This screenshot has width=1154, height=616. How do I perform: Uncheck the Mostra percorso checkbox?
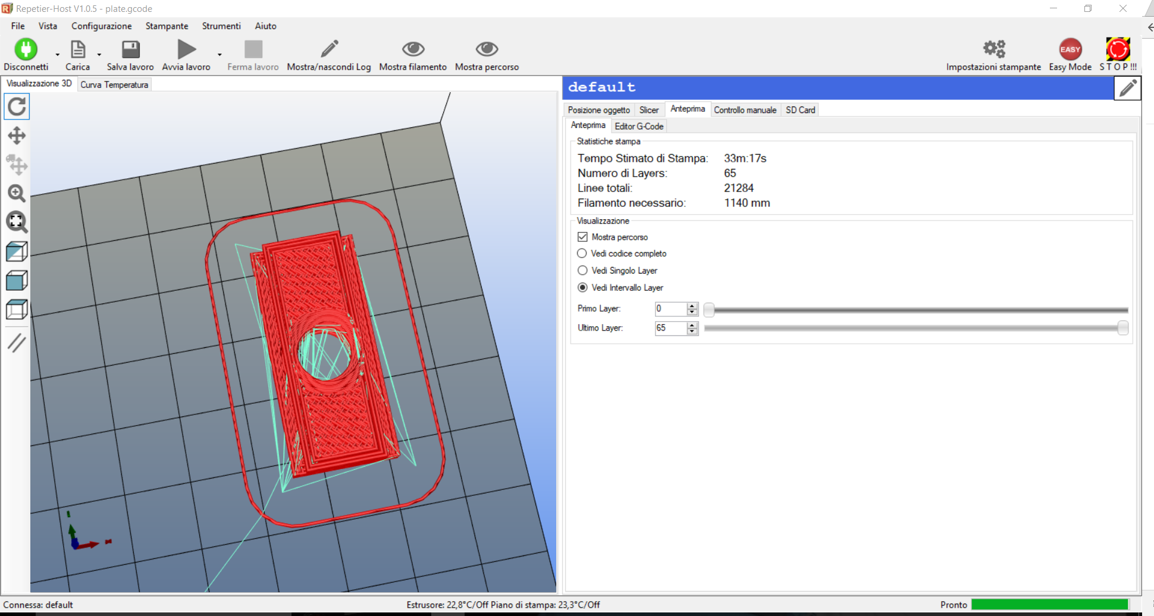(x=582, y=237)
